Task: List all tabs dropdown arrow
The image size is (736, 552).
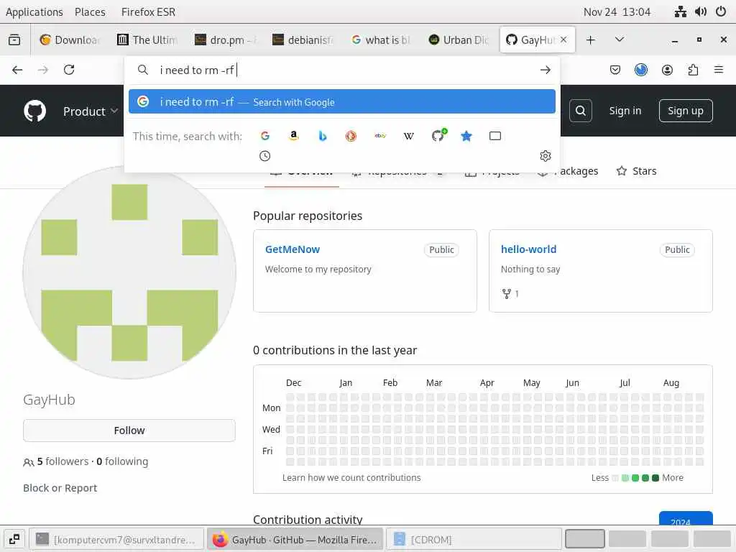Action: coord(620,40)
